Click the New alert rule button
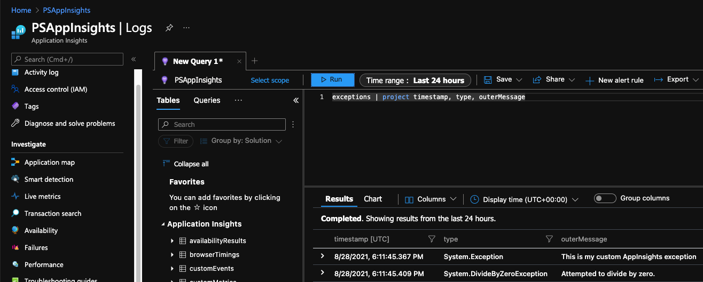Image resolution: width=703 pixels, height=282 pixels. tap(614, 80)
